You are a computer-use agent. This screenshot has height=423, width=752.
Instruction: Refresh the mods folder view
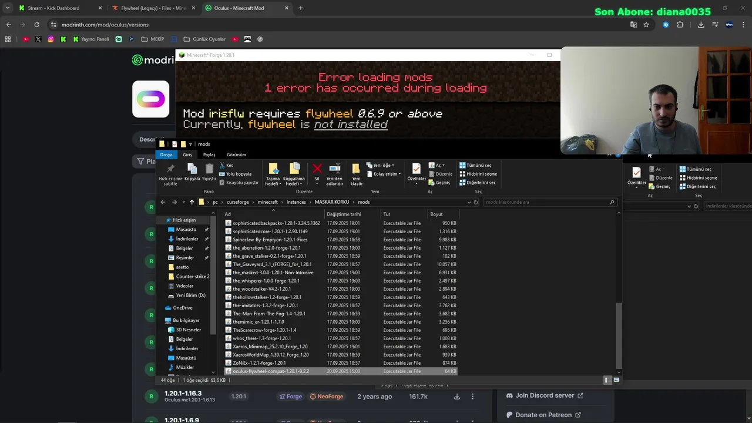[x=476, y=202]
